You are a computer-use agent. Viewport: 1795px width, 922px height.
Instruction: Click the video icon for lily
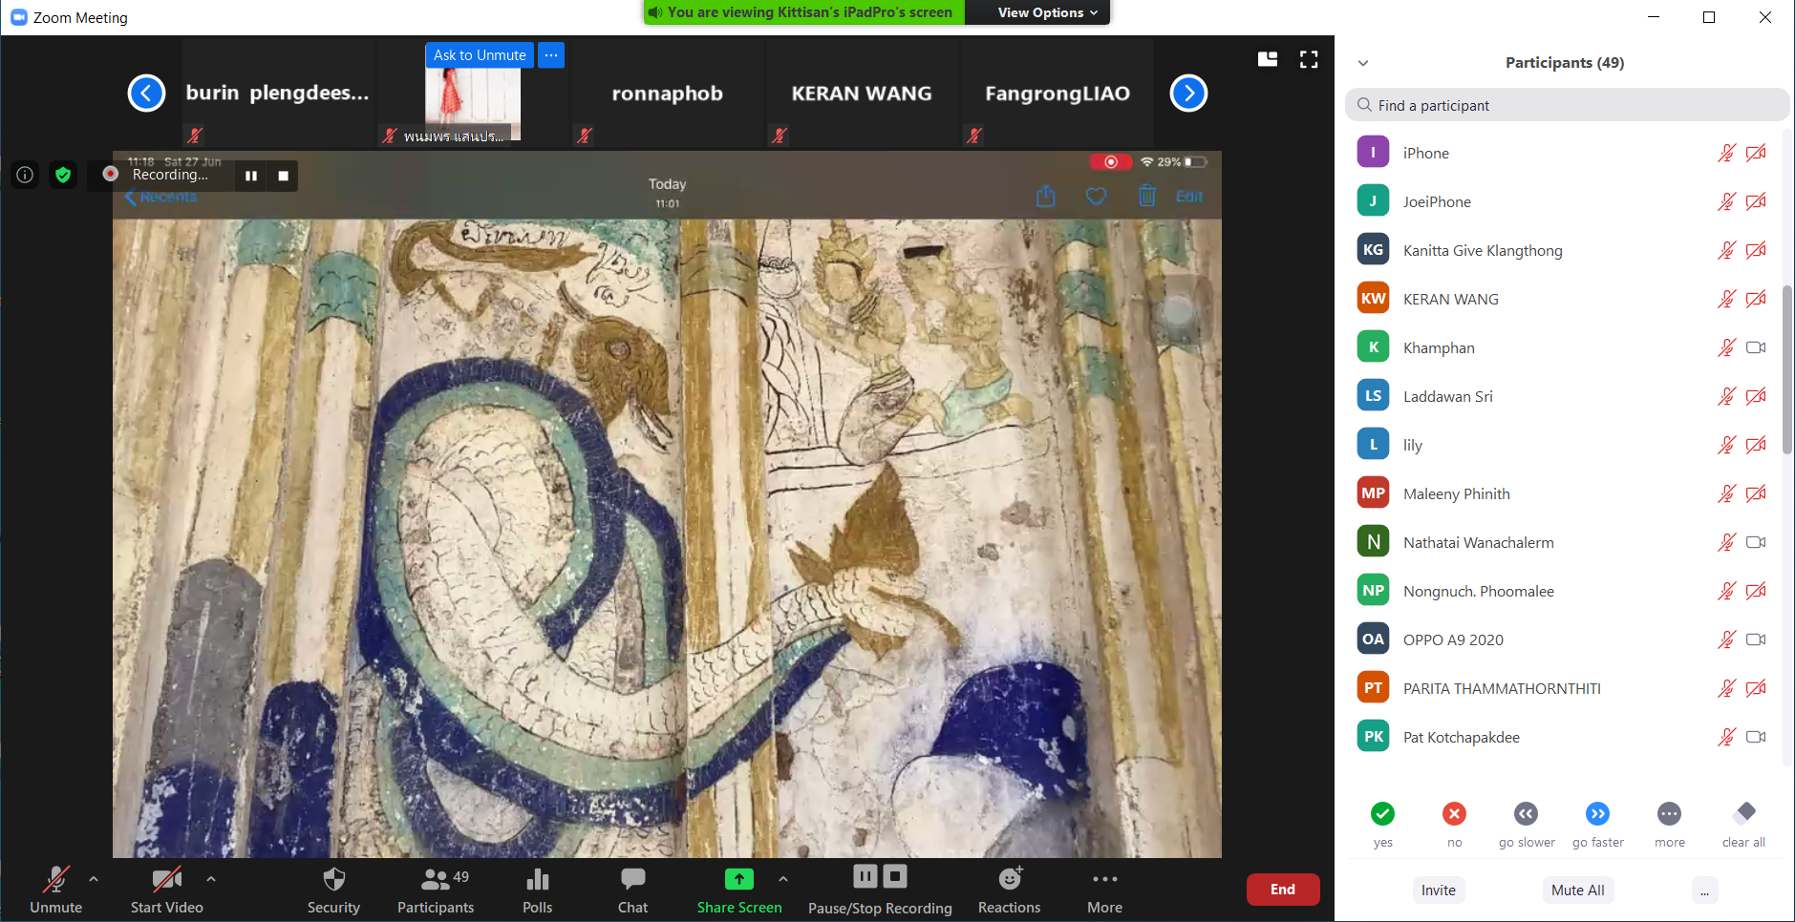point(1756,445)
